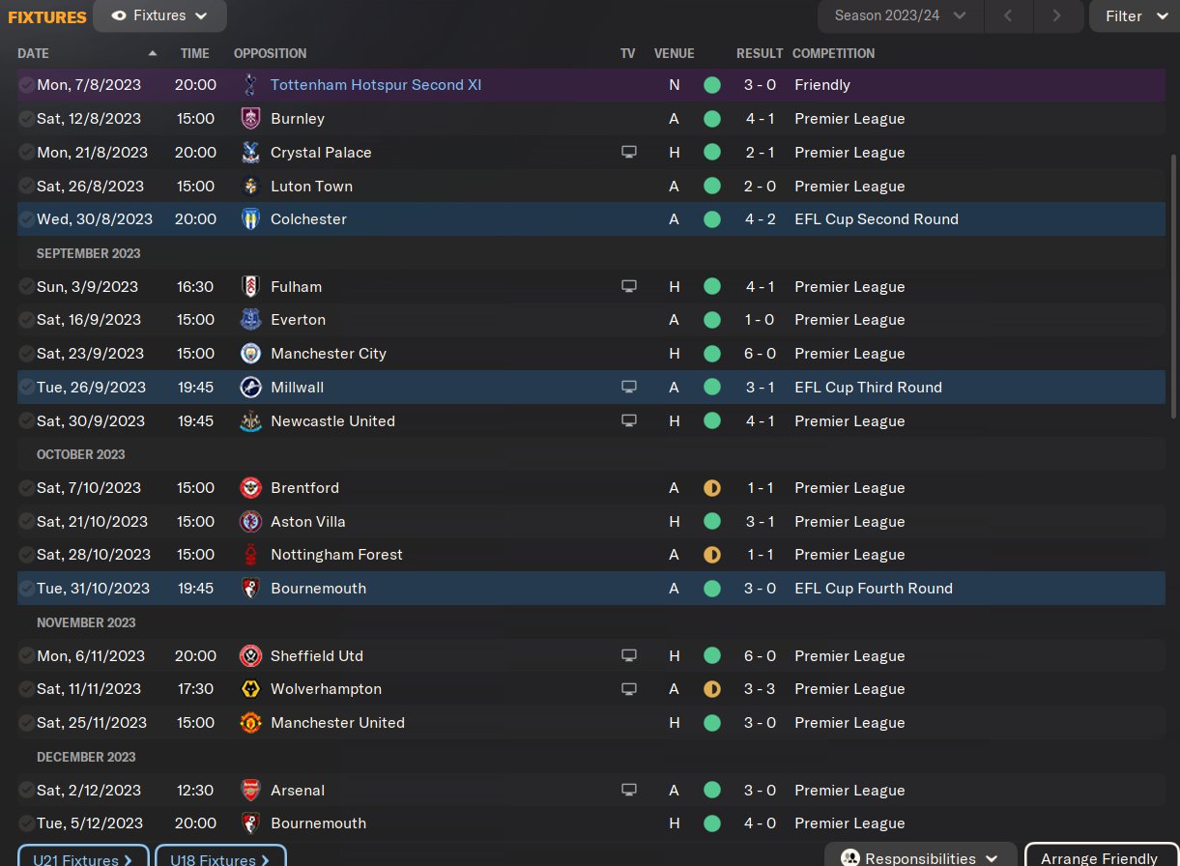Click the Everton club badge icon
This screenshot has width=1180, height=866.
coord(250,320)
